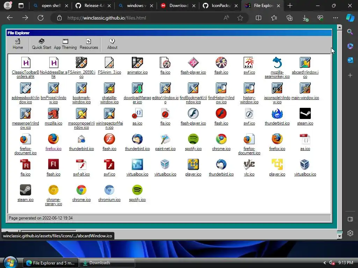Open the tab actions menu button
The height and width of the screenshot is (268, 358).
[21, 6]
